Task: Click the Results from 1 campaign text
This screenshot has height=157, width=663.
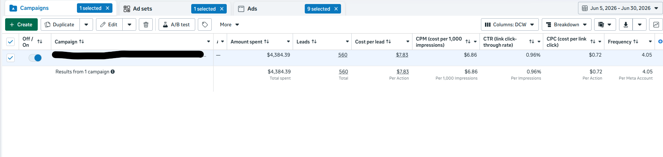Action: pyautogui.click(x=82, y=72)
